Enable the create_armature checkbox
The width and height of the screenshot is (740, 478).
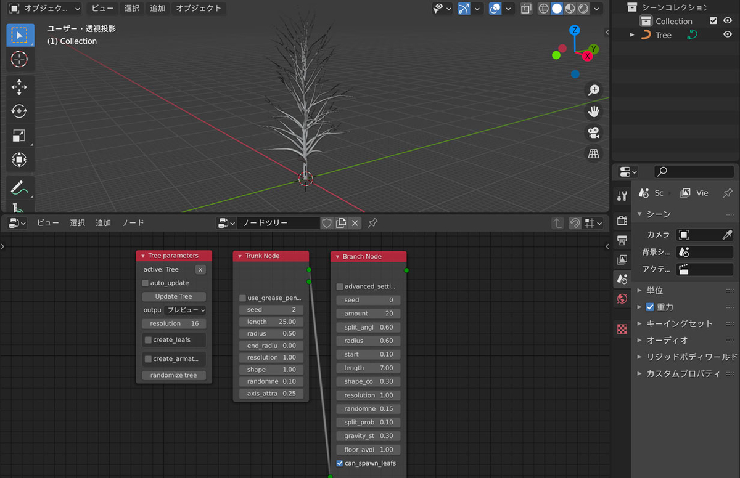pos(148,359)
